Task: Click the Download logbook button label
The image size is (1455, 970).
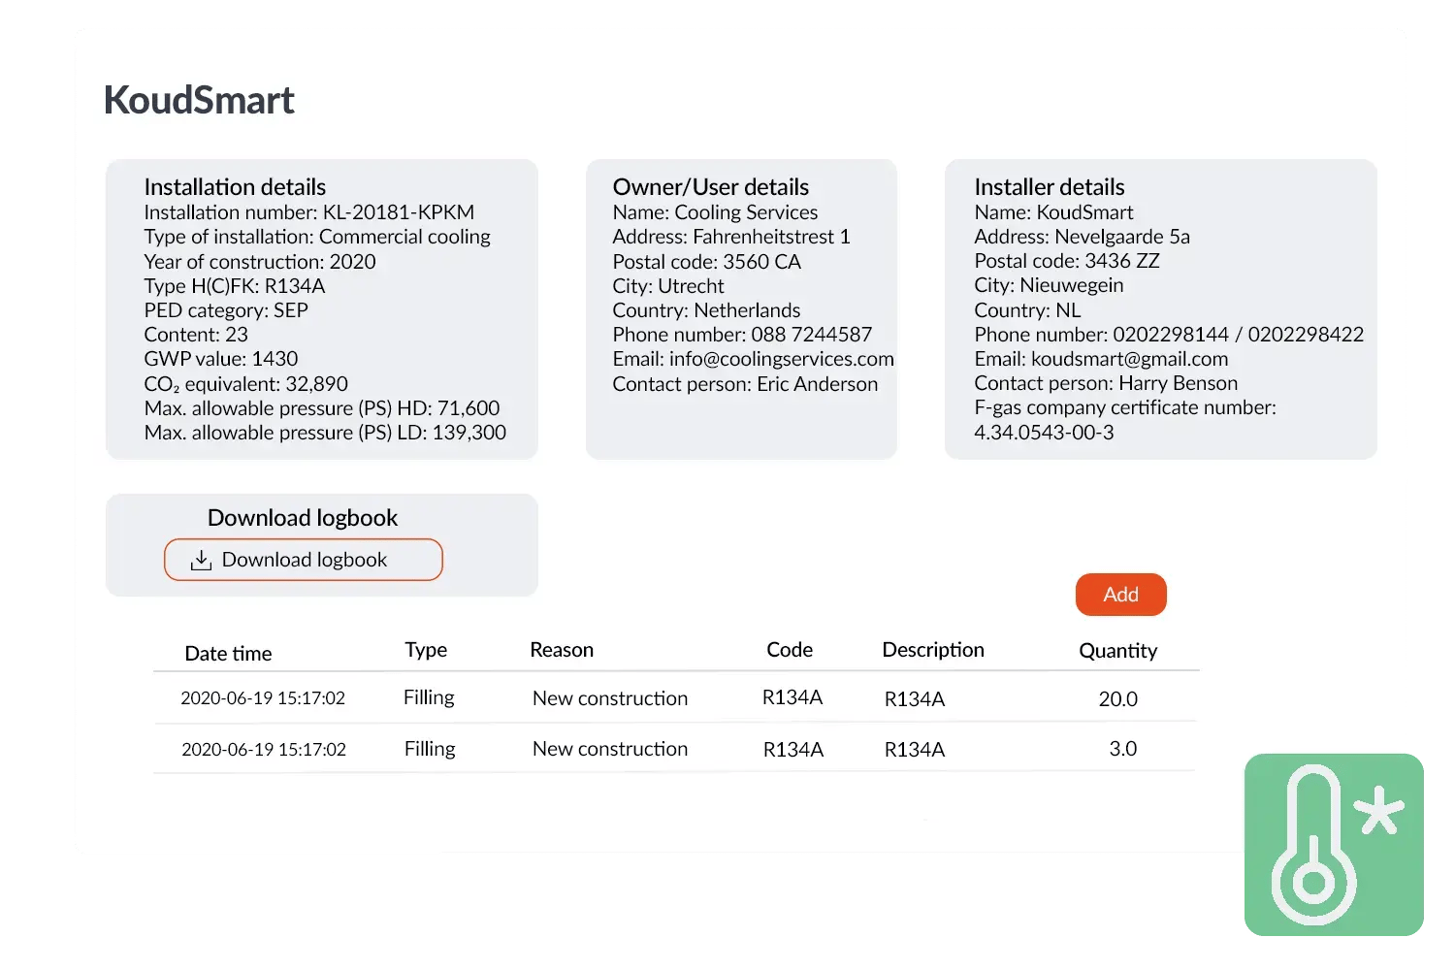Action: tap(304, 560)
